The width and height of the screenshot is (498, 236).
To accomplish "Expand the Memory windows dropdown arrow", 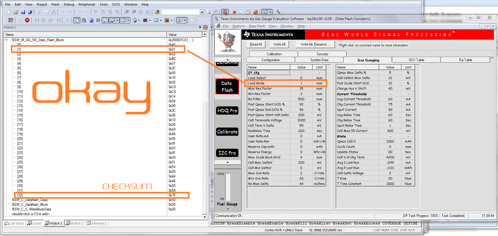I will click(x=128, y=20).
